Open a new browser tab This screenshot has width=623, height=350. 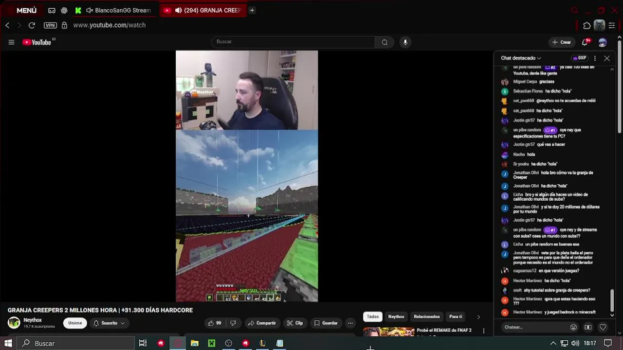252,10
